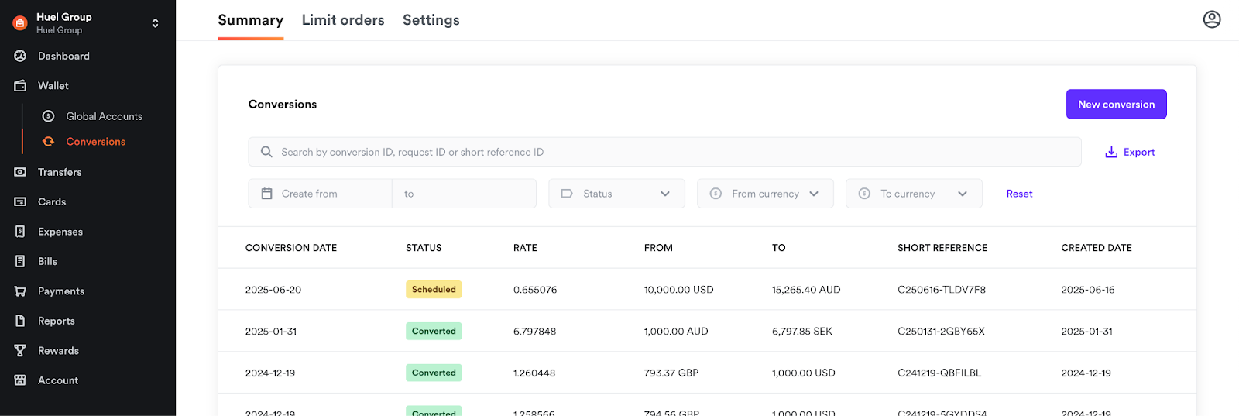Click the Export download icon

tap(1111, 152)
